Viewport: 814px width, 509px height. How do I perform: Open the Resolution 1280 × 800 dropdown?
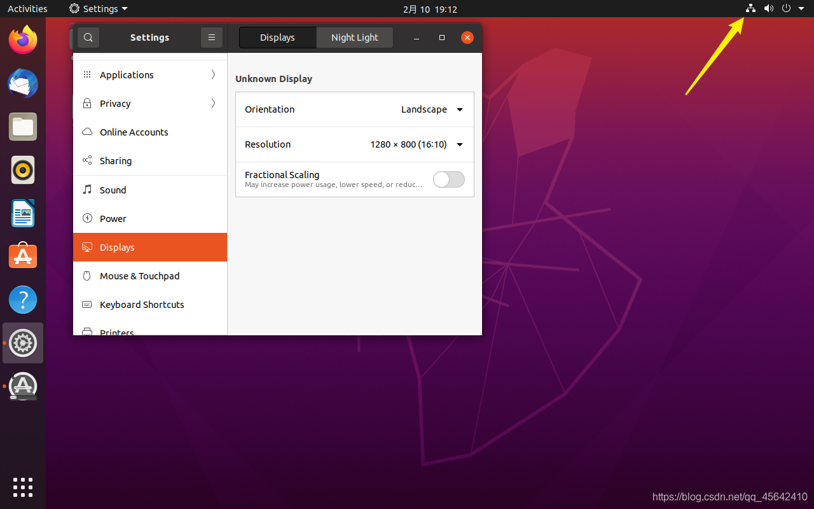point(417,144)
